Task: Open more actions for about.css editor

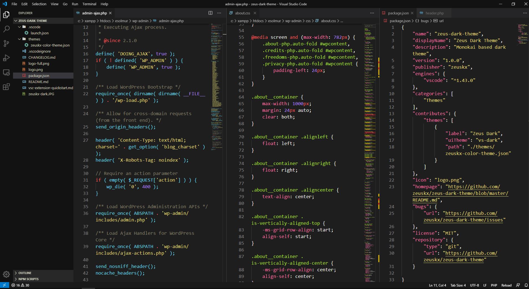Action: pos(372,13)
